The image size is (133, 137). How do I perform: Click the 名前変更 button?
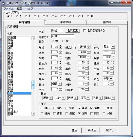[x=73, y=31]
